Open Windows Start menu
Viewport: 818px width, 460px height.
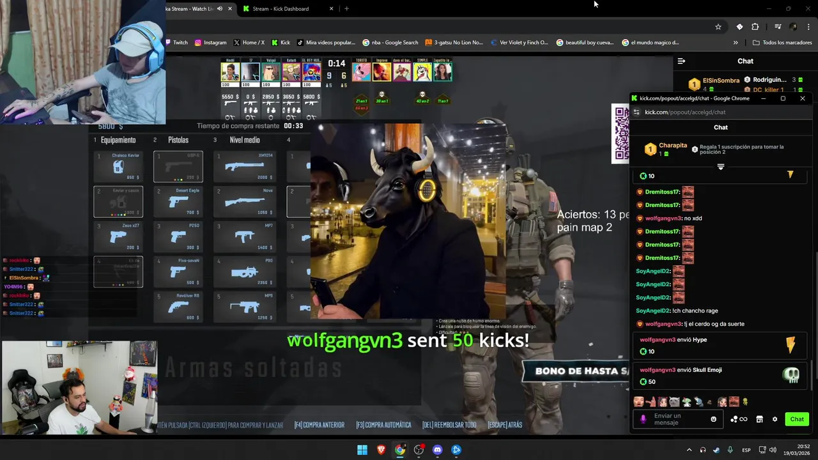(362, 450)
